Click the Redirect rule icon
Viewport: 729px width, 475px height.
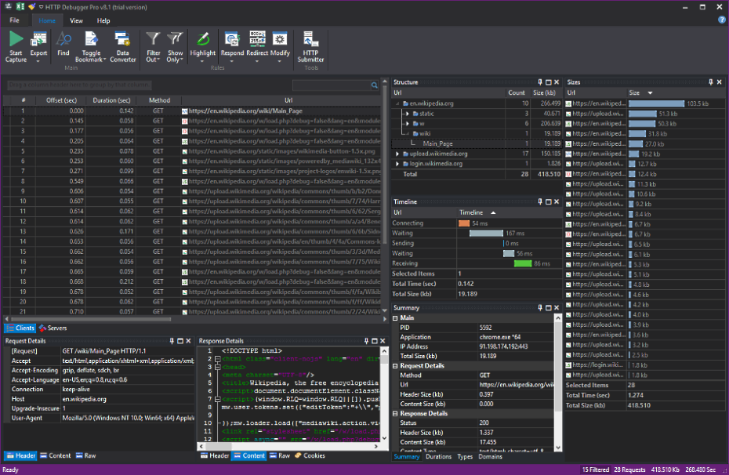[257, 39]
